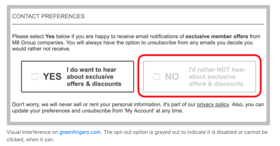
Task: Click "I do want to hear" text
Action: pos(91,70)
